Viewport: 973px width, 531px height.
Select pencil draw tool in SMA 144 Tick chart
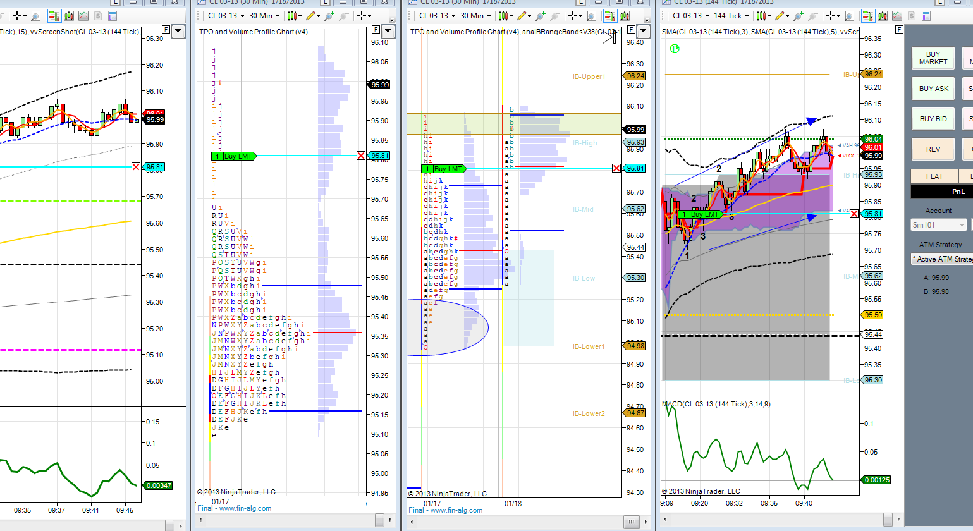click(780, 16)
